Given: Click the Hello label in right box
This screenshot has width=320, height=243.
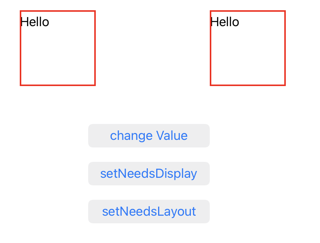Looking at the screenshot, I should tap(225, 22).
